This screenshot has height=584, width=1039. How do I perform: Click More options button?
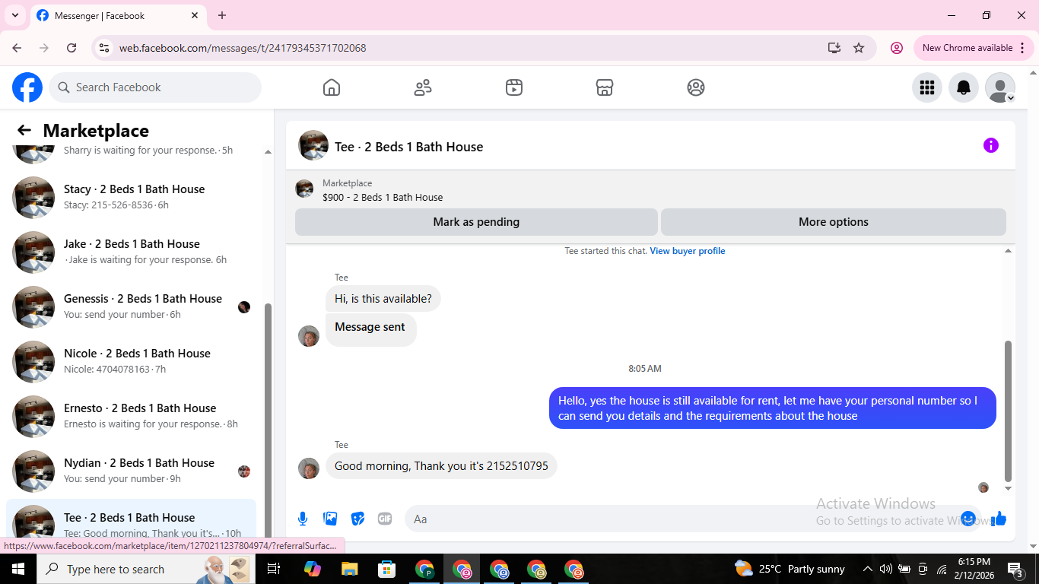834,222
